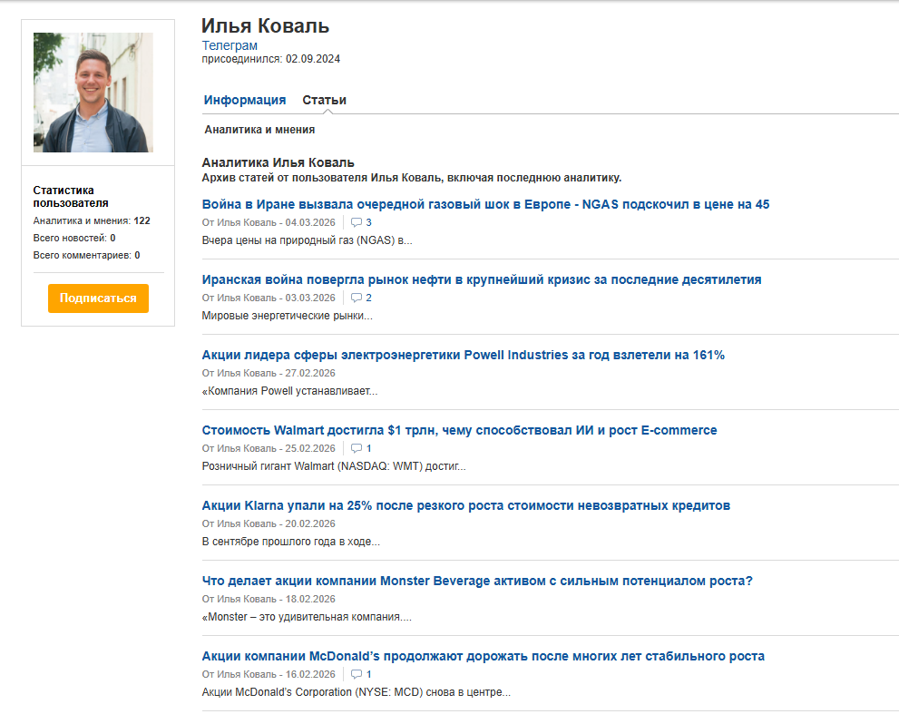Open the Телеграм link
The image size is (899, 714).
click(x=230, y=45)
